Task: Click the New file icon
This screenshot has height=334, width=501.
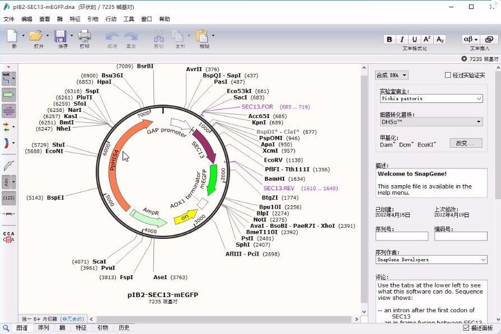Action: tap(12, 36)
